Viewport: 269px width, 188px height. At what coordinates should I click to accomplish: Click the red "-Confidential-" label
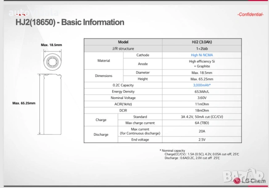click(251, 15)
